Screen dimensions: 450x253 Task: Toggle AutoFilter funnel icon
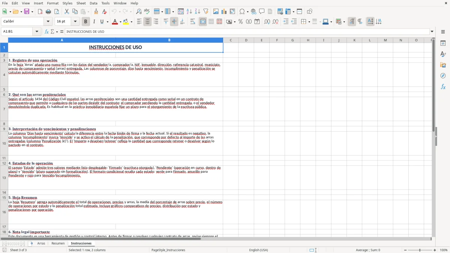[x=206, y=12]
